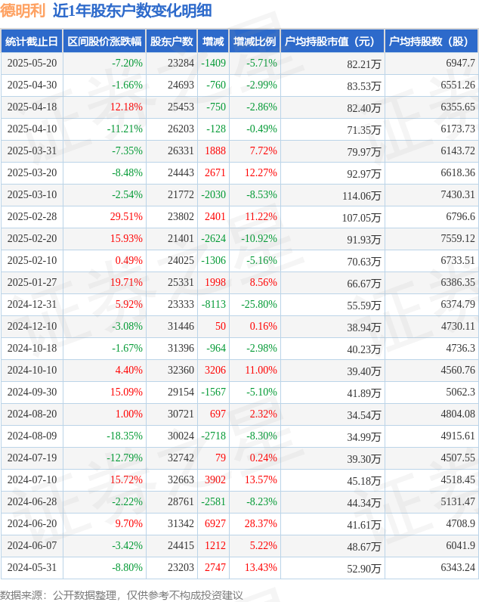The height and width of the screenshot is (602, 479).
Task: Click the 2024-10-10 date cell
Action: point(32,370)
